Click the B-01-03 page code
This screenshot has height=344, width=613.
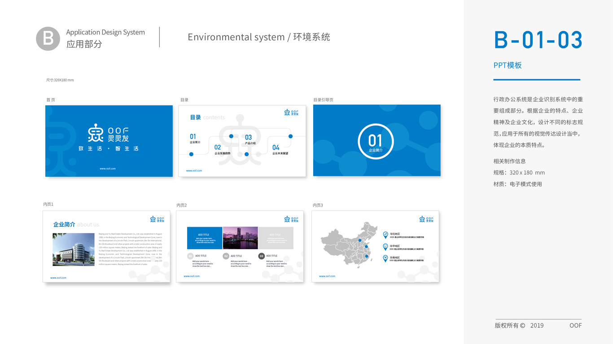pyautogui.click(x=538, y=40)
